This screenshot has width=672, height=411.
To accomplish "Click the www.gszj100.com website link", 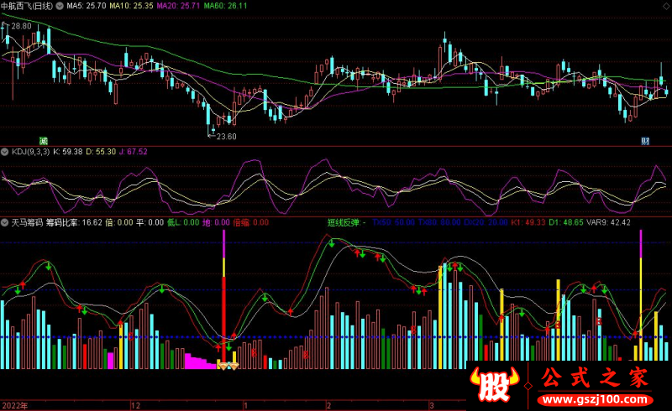I will click(595, 397).
